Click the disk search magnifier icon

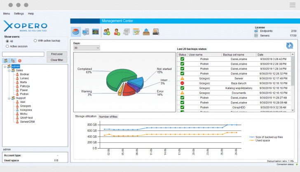tap(156, 31)
